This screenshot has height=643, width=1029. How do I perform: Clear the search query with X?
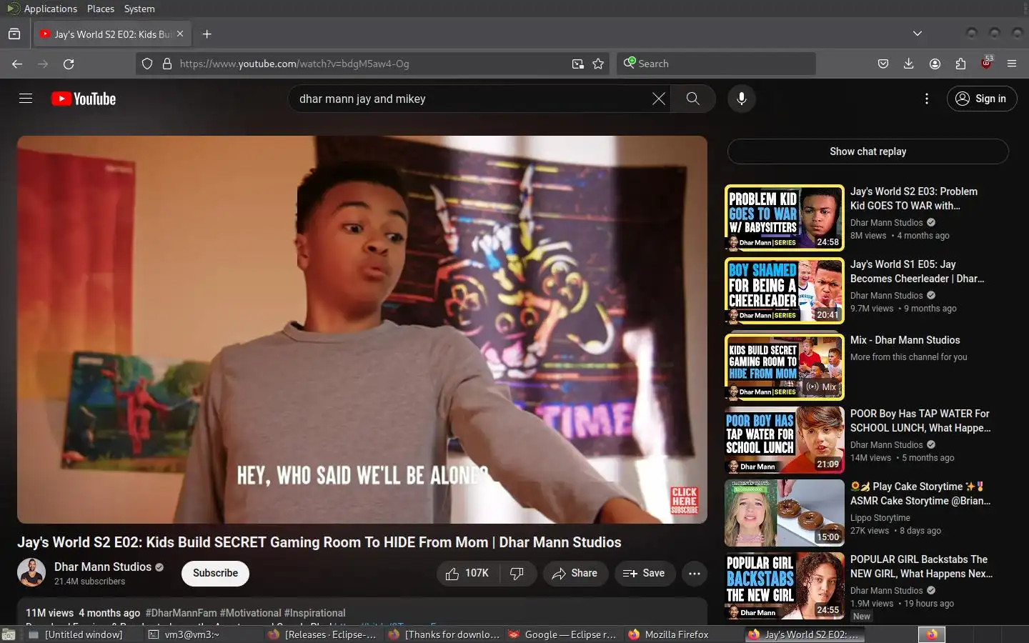[659, 99]
